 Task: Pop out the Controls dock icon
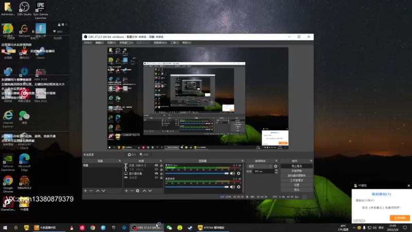pos(311,161)
